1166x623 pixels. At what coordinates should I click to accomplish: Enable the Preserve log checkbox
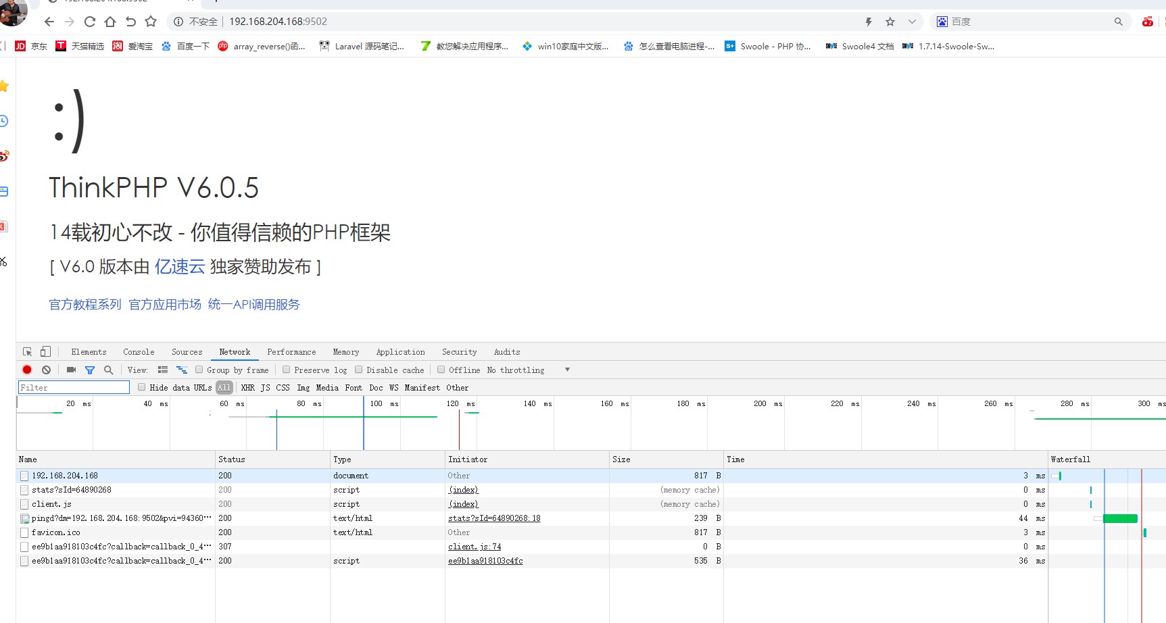click(286, 370)
